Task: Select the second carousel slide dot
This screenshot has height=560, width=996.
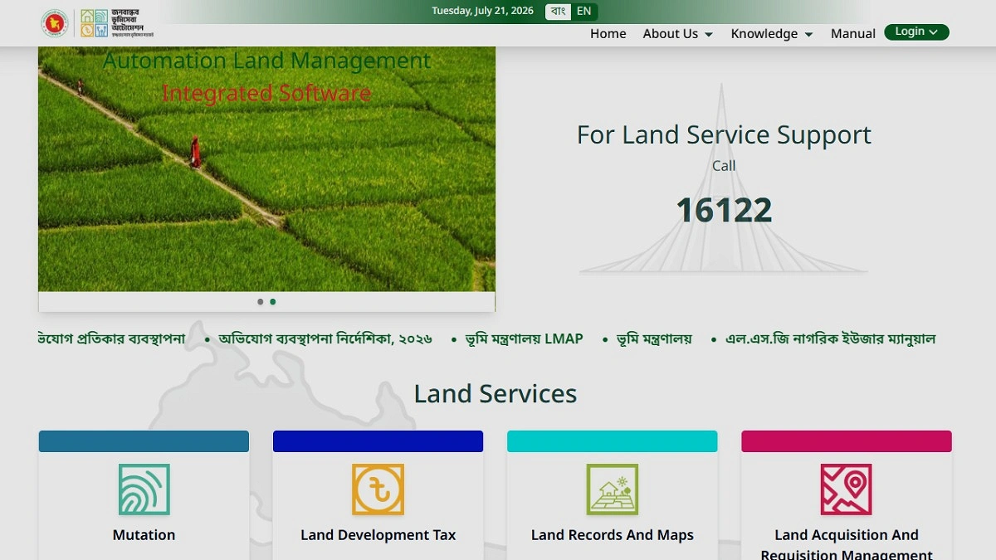Action: tap(273, 302)
